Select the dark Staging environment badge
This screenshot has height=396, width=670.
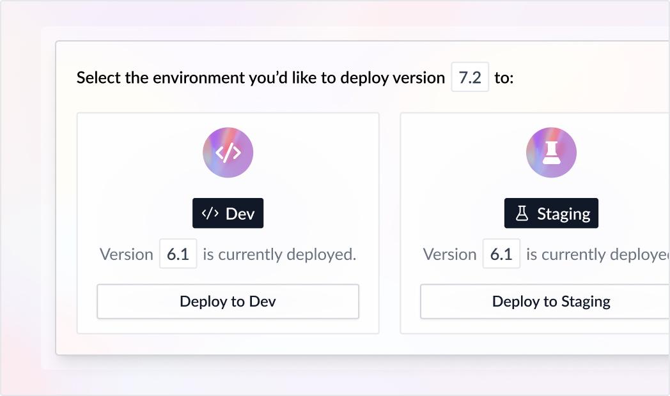[552, 213]
